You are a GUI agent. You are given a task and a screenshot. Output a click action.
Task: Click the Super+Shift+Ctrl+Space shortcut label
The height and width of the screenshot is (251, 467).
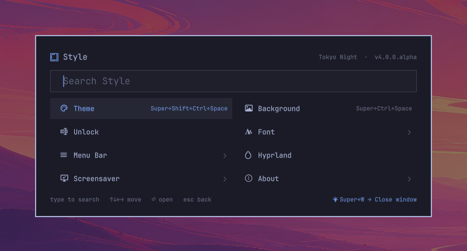point(189,109)
